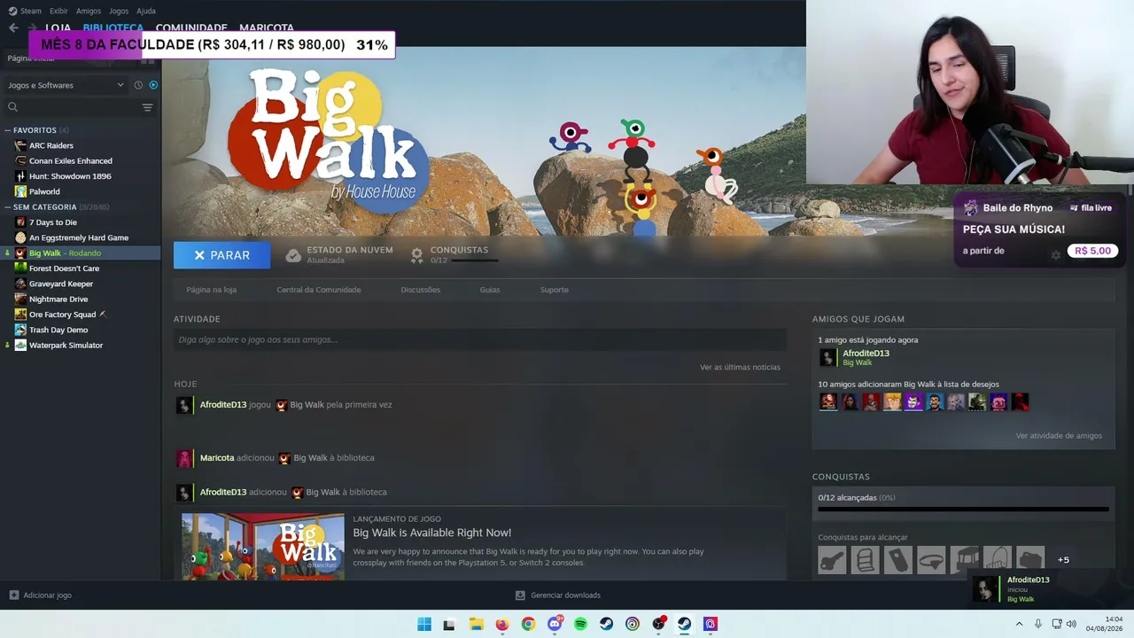Open Discord from the taskbar
This screenshot has height=638, width=1134.
point(555,624)
